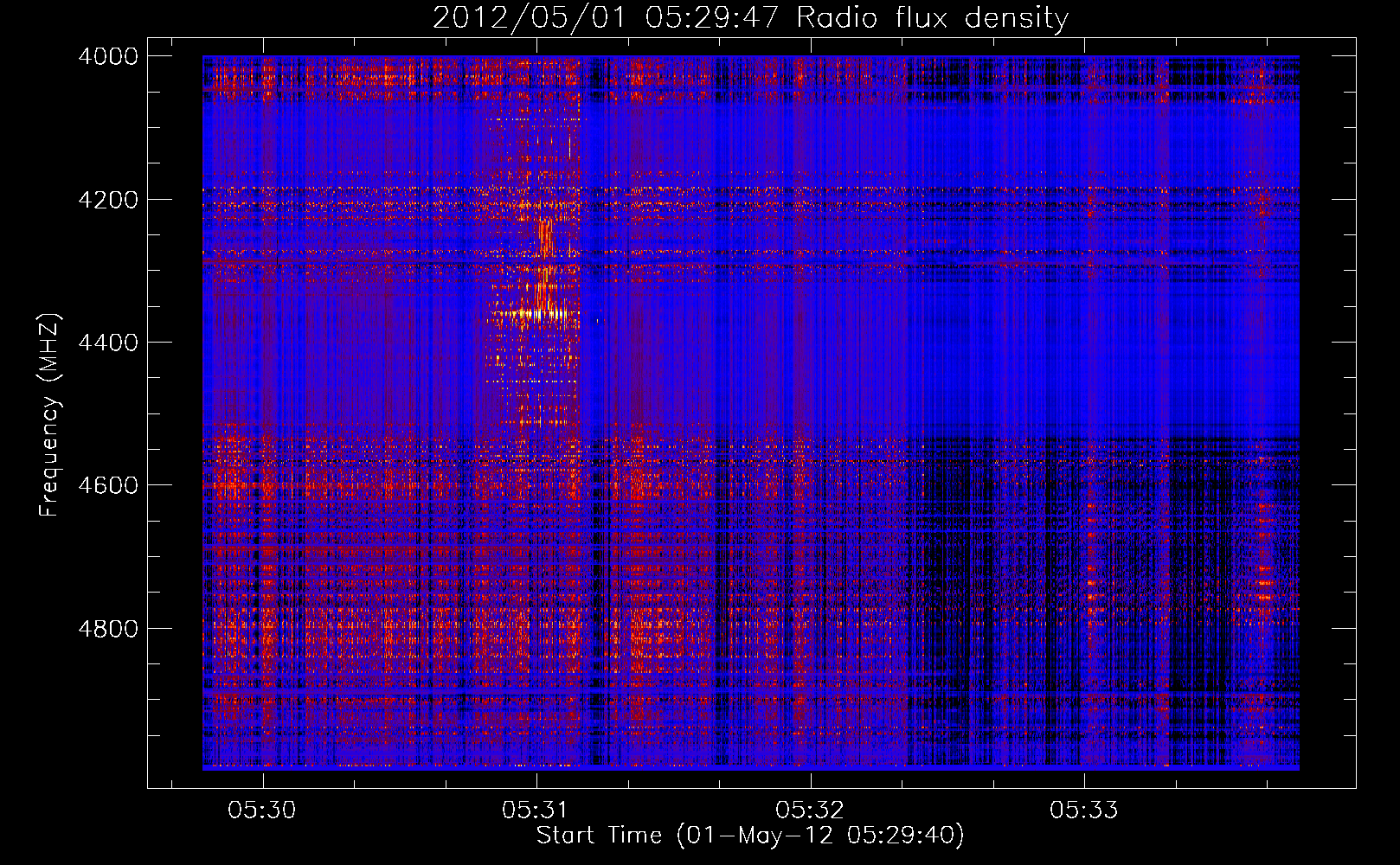Click the plot title '2012/05/01 05:29:47 Radio flux density'
The image size is (1400, 865).
(x=750, y=17)
